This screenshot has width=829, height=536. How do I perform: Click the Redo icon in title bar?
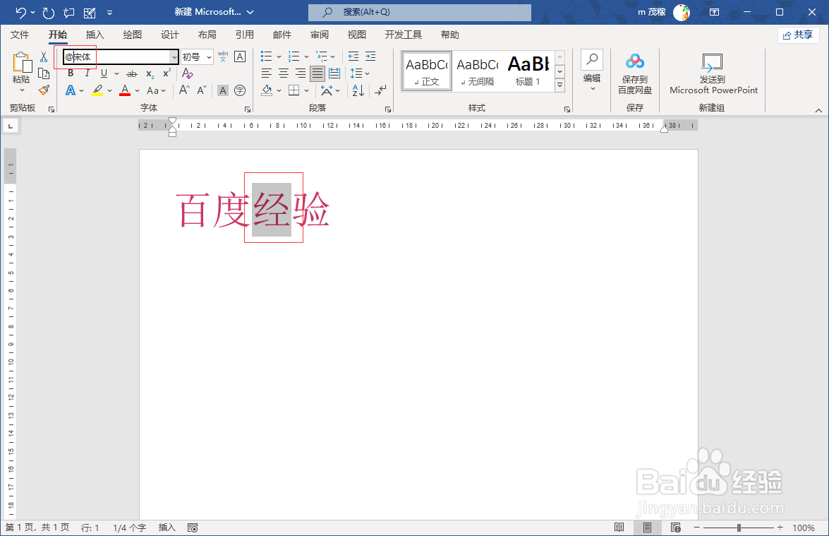pyautogui.click(x=49, y=12)
